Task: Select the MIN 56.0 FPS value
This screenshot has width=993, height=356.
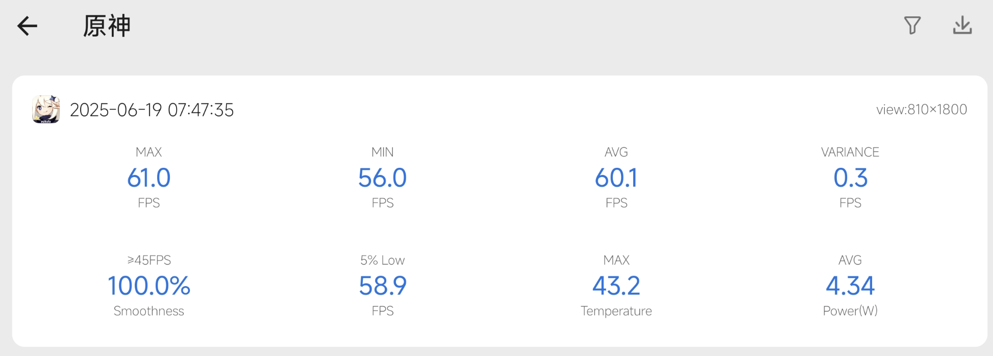Action: 383,178
